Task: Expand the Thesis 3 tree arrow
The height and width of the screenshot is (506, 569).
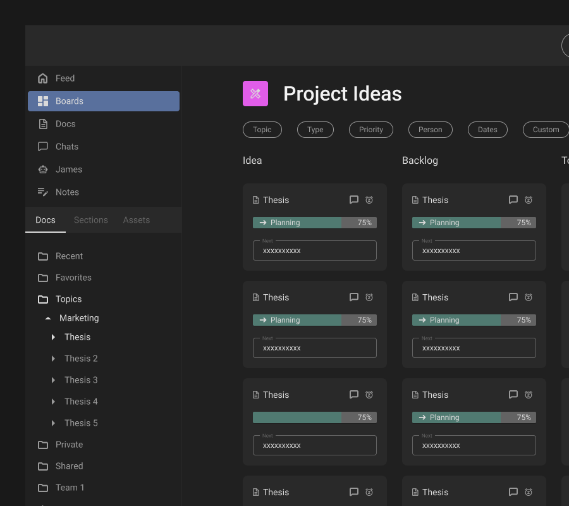Action: (x=53, y=380)
